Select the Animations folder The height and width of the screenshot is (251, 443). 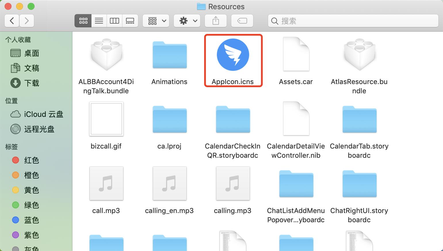[x=170, y=55]
